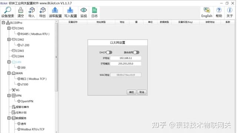Collapse the BL110Pro root node

(x=3, y=23)
